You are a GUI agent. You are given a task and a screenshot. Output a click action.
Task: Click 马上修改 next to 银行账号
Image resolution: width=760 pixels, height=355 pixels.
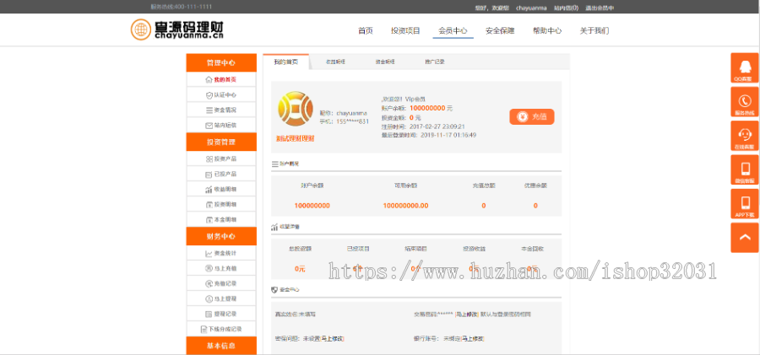pos(472,338)
